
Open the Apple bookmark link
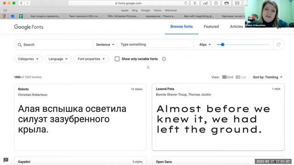click(x=124, y=10)
